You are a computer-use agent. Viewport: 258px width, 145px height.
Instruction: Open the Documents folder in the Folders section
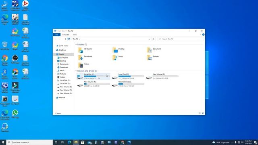click(x=154, y=50)
